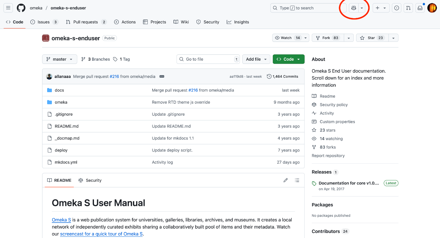Open your issues icon in header
The image size is (440, 238).
click(x=397, y=8)
